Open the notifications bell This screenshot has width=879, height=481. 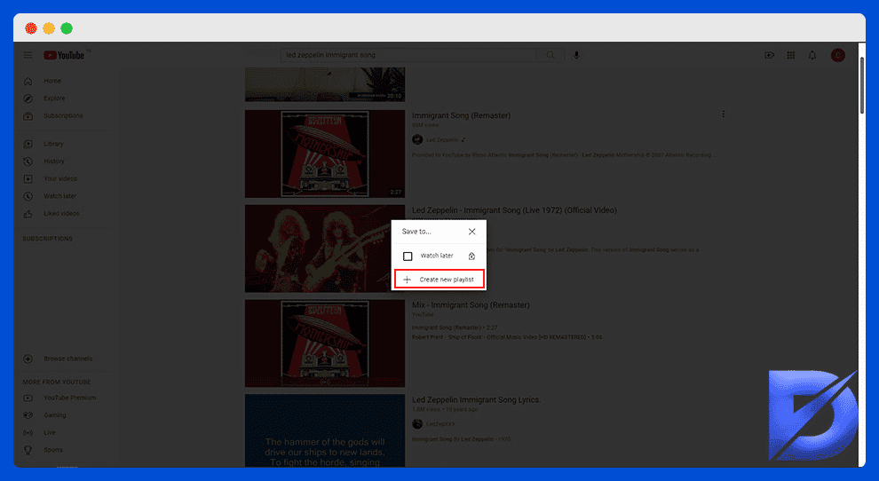point(812,55)
